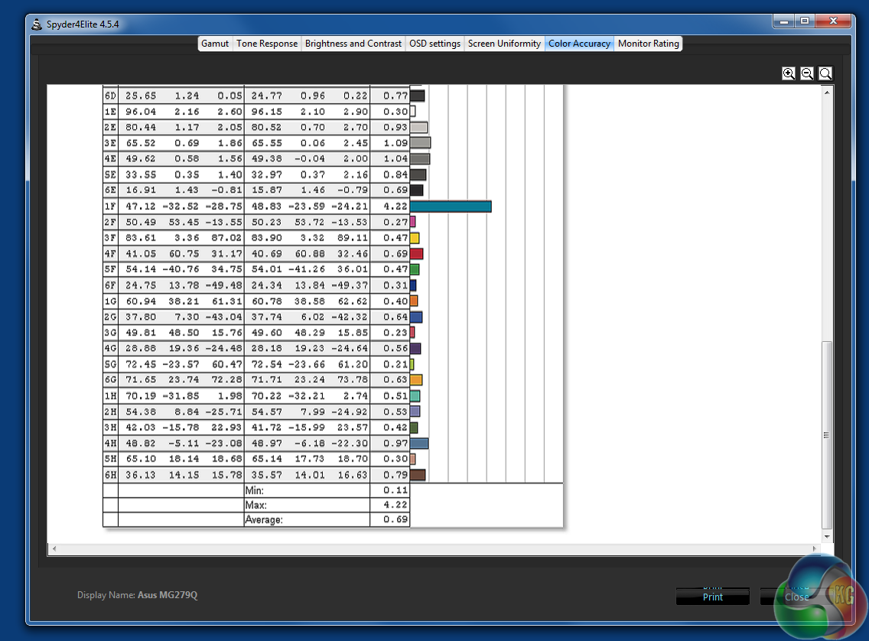869x641 pixels.
Task: Click the row label 1F
Action: point(110,206)
